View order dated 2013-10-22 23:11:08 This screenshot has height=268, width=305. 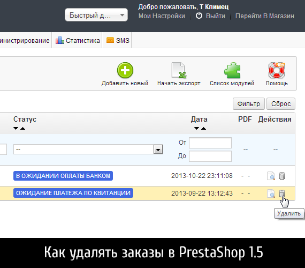271,176
